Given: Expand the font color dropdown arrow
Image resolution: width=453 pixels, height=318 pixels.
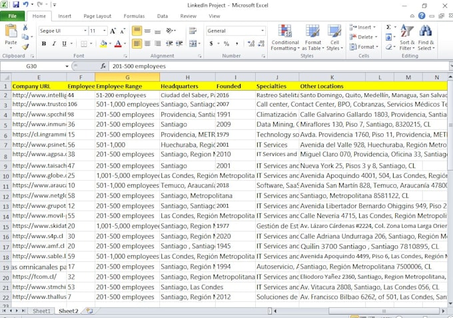Looking at the screenshot, I should coord(125,43).
